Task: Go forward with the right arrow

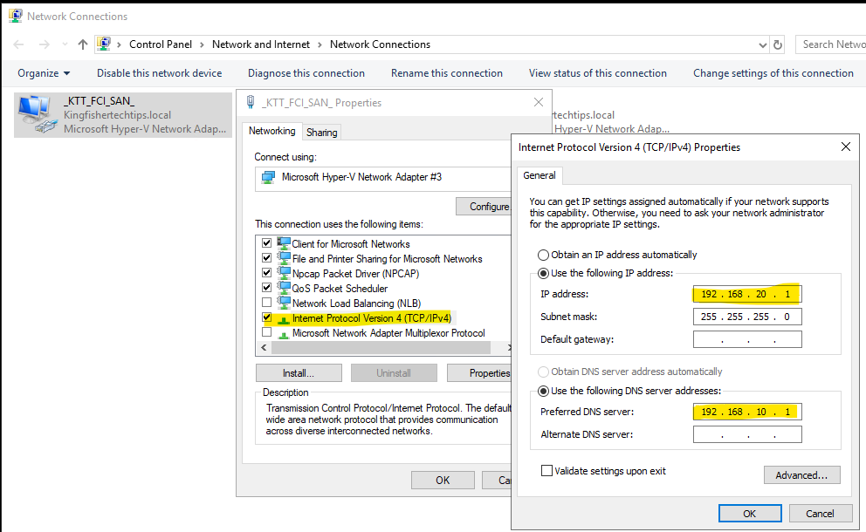Action: (x=45, y=44)
